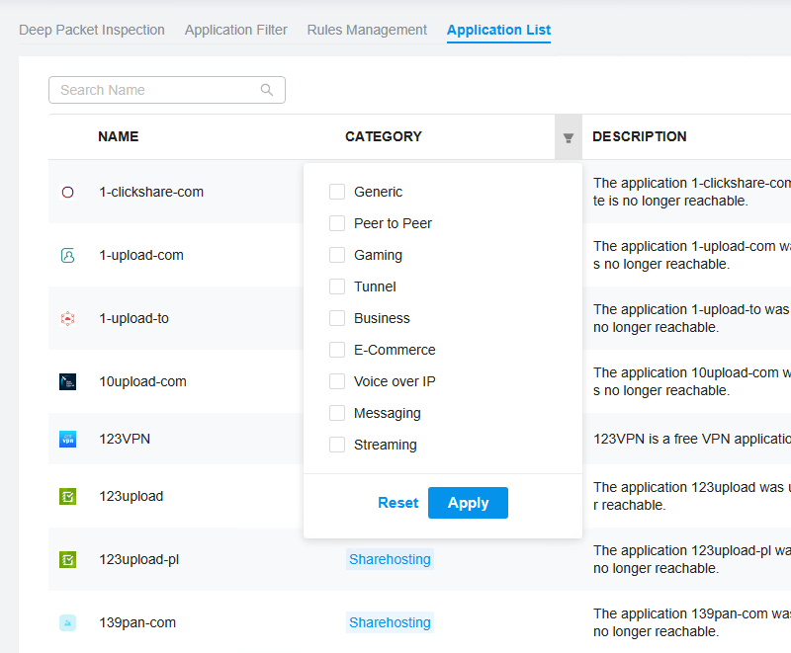This screenshot has width=791, height=653.
Task: Click the search magnifier icon
Action: click(267, 90)
